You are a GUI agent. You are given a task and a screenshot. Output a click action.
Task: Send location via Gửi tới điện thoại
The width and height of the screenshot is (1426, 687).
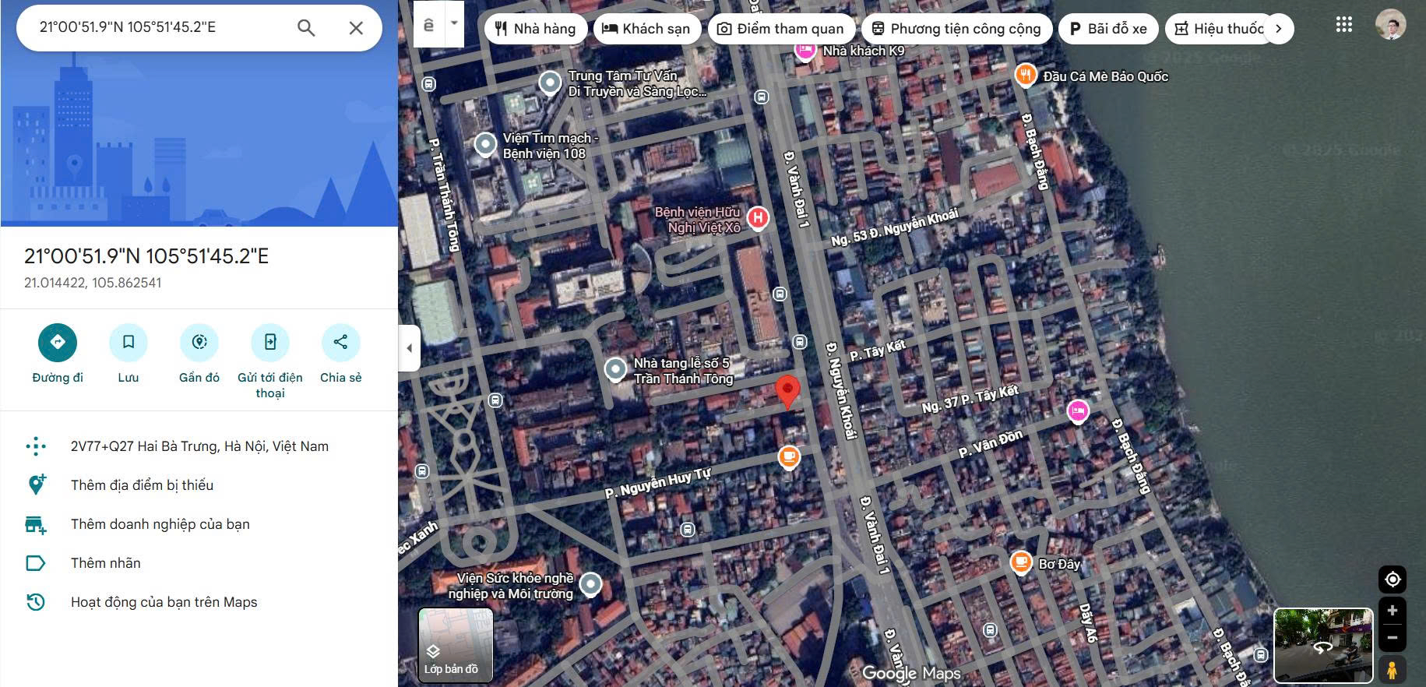click(x=270, y=342)
